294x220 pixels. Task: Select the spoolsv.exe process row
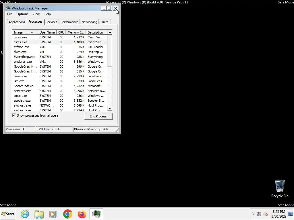tap(60, 101)
